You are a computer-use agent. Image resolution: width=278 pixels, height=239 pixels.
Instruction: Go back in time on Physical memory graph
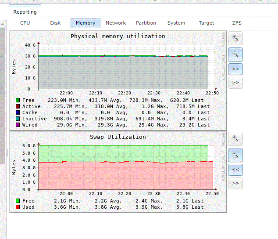click(235, 69)
